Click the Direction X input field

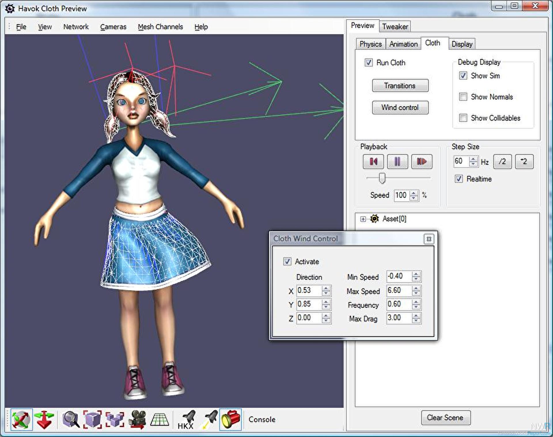tap(309, 290)
